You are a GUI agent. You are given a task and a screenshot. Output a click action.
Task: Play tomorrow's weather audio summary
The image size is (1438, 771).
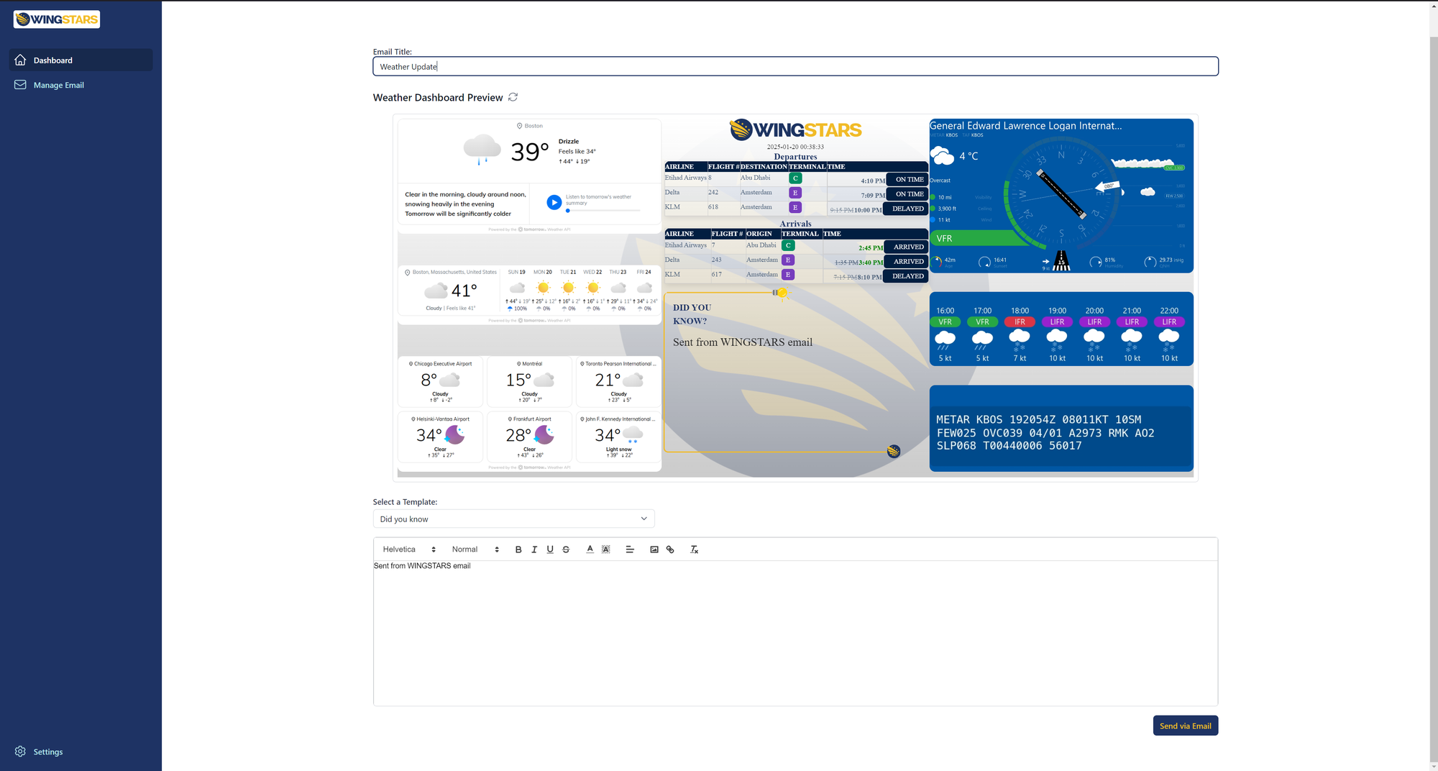pyautogui.click(x=554, y=203)
